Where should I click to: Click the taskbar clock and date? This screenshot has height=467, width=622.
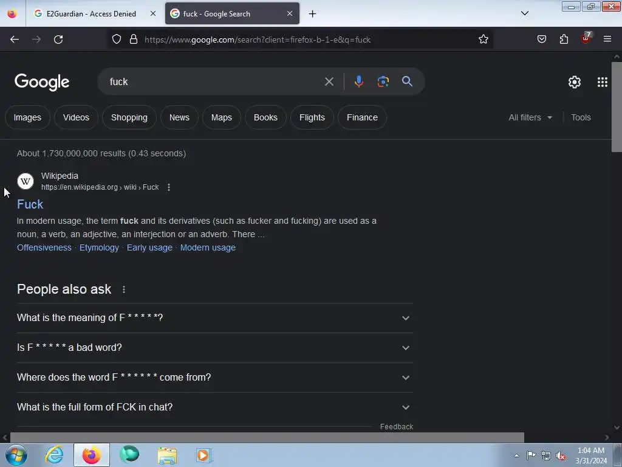tap(591, 455)
